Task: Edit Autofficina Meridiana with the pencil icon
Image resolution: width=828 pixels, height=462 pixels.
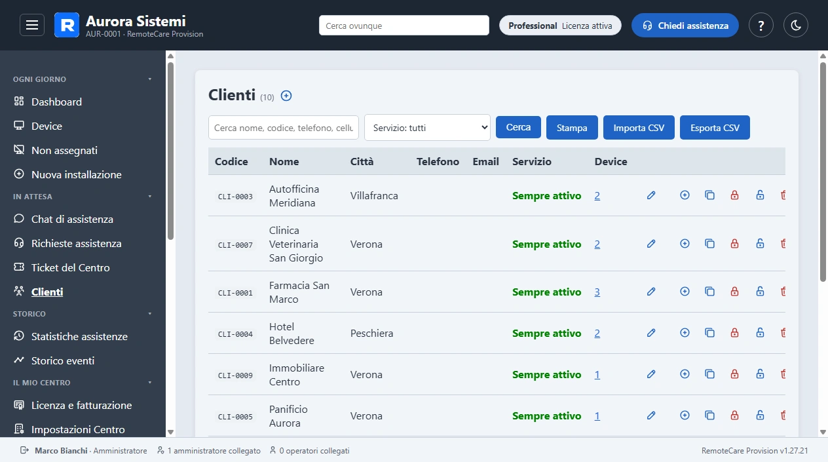Action: 651,195
